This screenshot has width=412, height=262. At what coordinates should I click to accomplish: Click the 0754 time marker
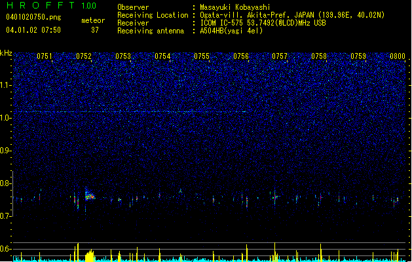click(162, 56)
